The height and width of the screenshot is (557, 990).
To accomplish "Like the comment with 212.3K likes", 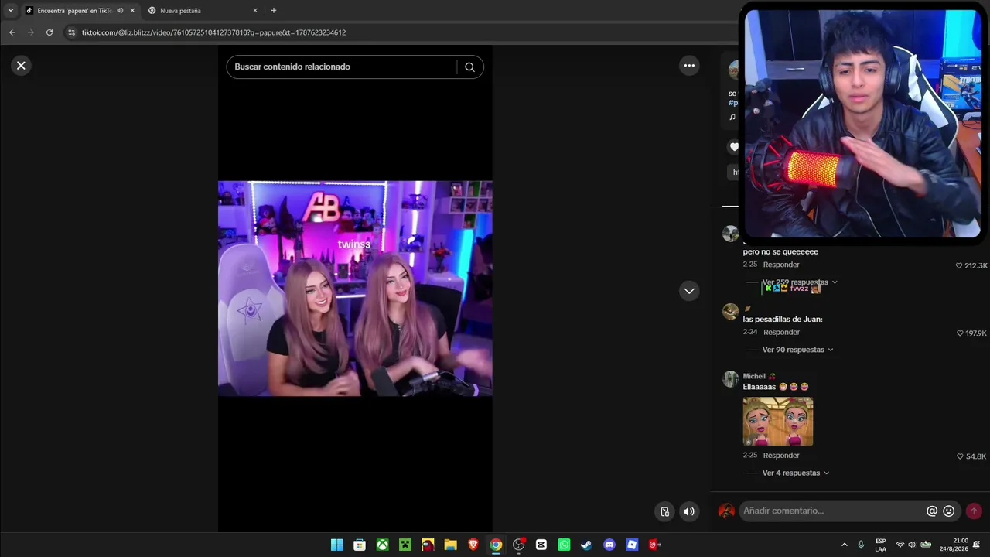I will [x=960, y=265].
